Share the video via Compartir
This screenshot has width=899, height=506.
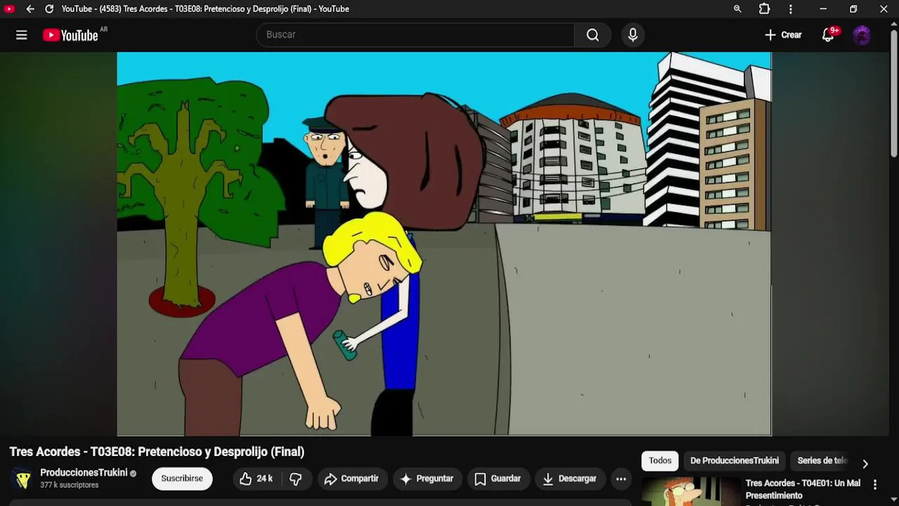(x=351, y=479)
